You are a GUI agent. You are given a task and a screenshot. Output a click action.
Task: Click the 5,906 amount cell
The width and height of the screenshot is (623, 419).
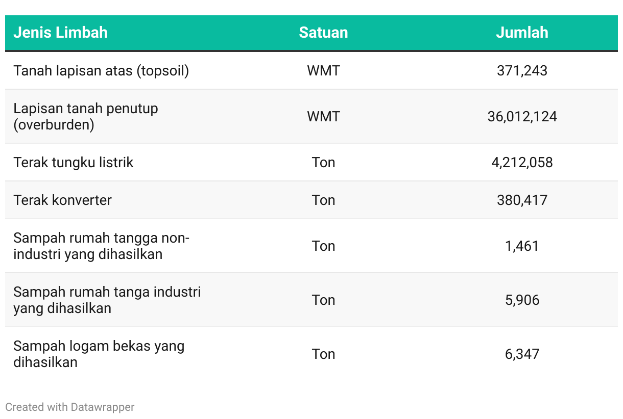tap(522, 300)
